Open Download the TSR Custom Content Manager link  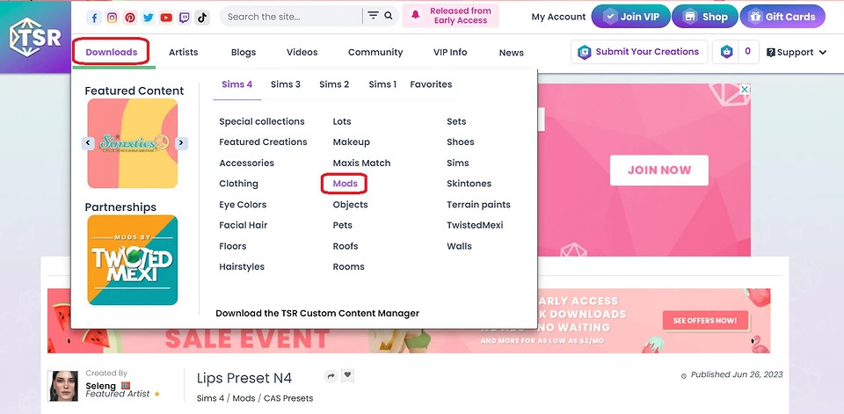tap(316, 313)
